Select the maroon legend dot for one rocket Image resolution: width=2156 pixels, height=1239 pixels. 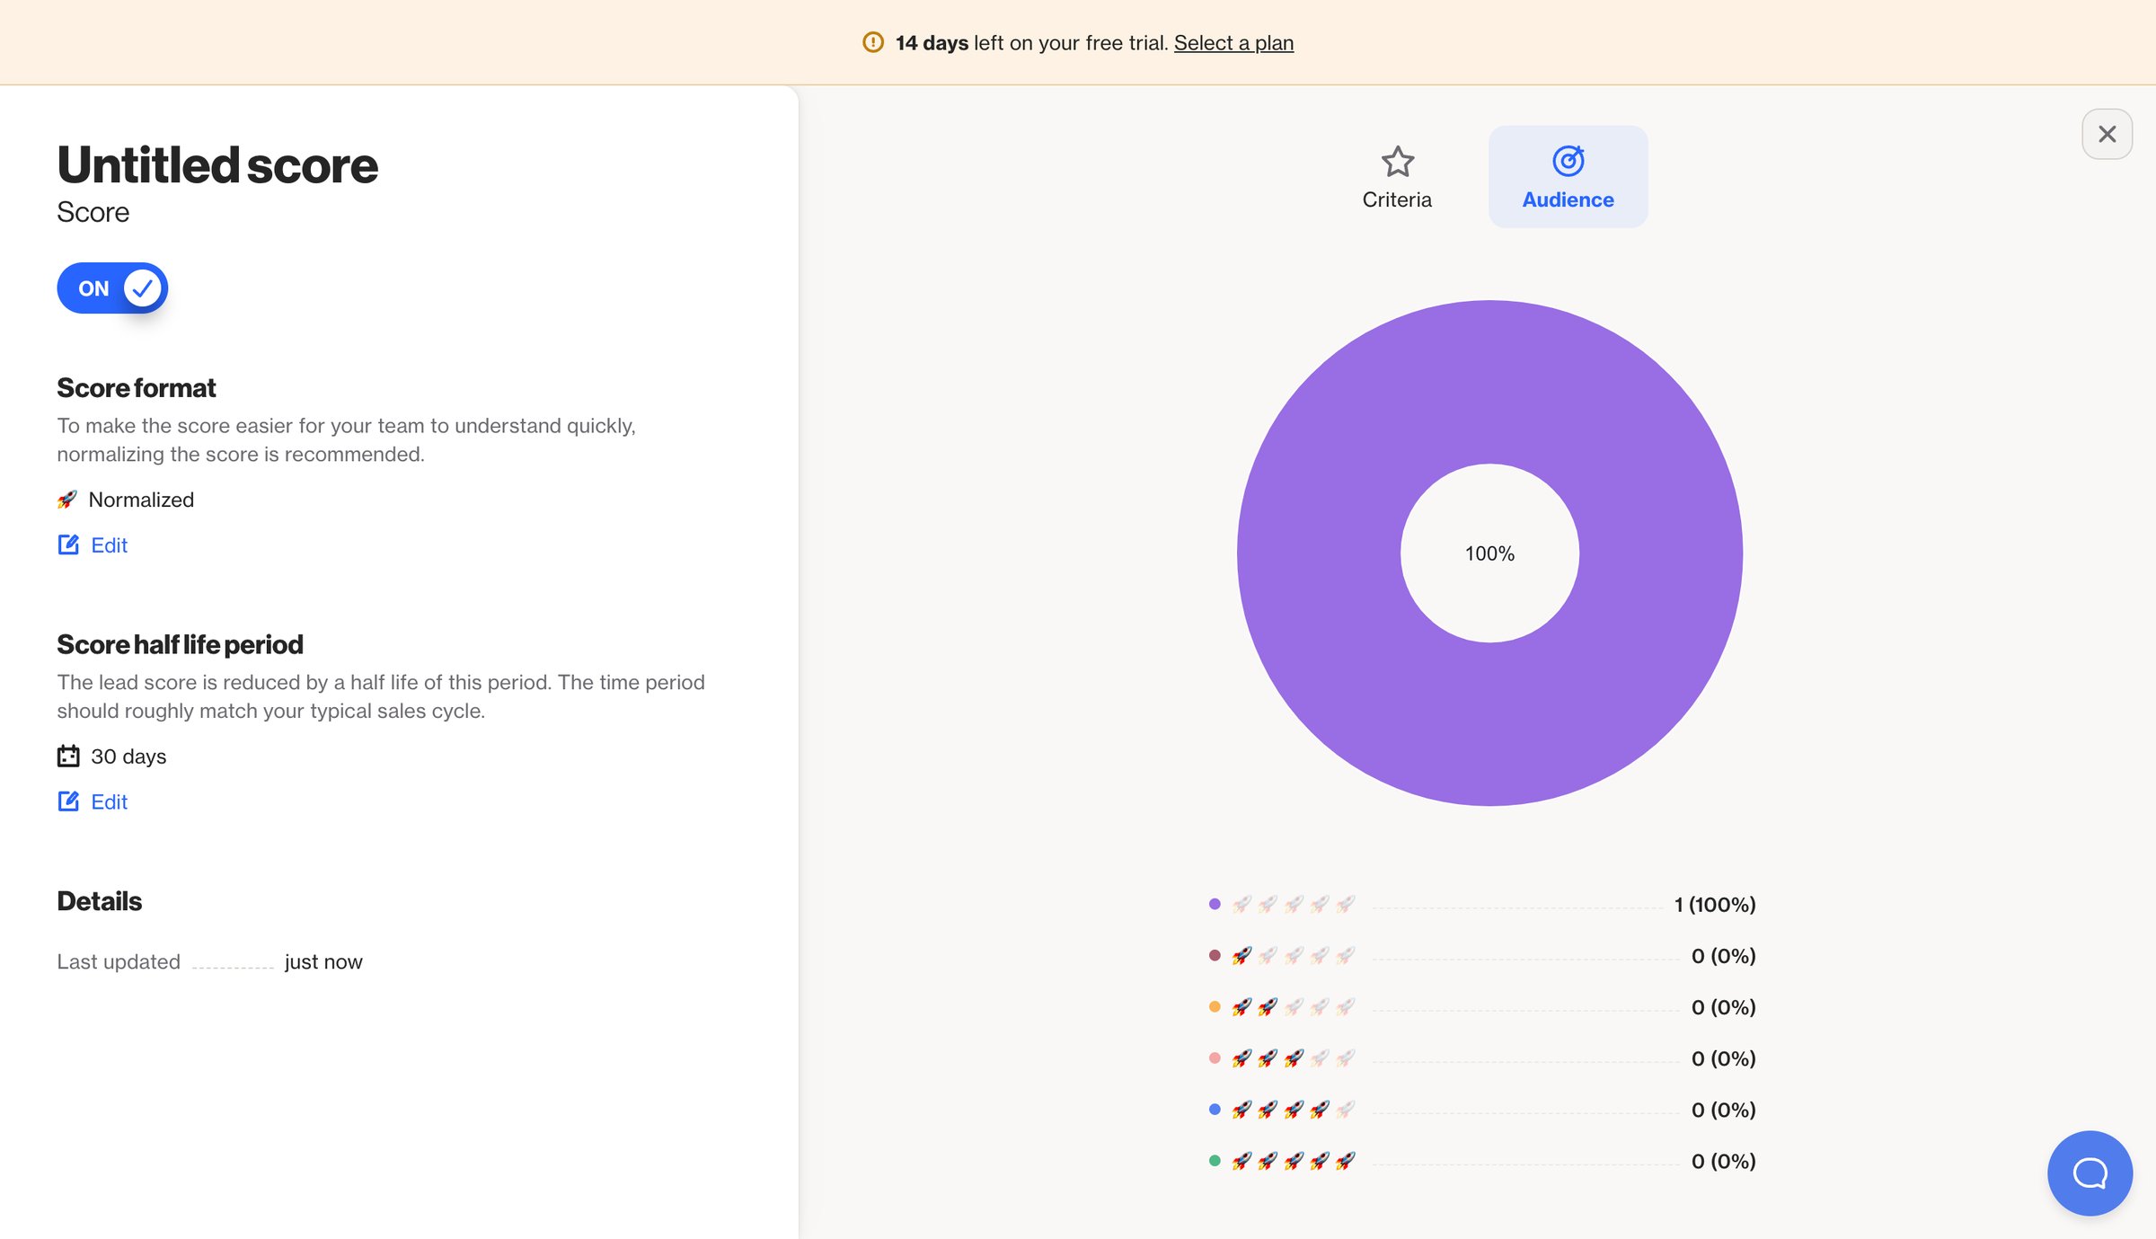[x=1215, y=955]
